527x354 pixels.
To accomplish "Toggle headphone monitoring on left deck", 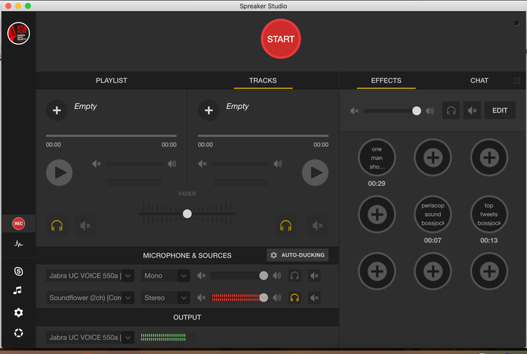I will (57, 225).
